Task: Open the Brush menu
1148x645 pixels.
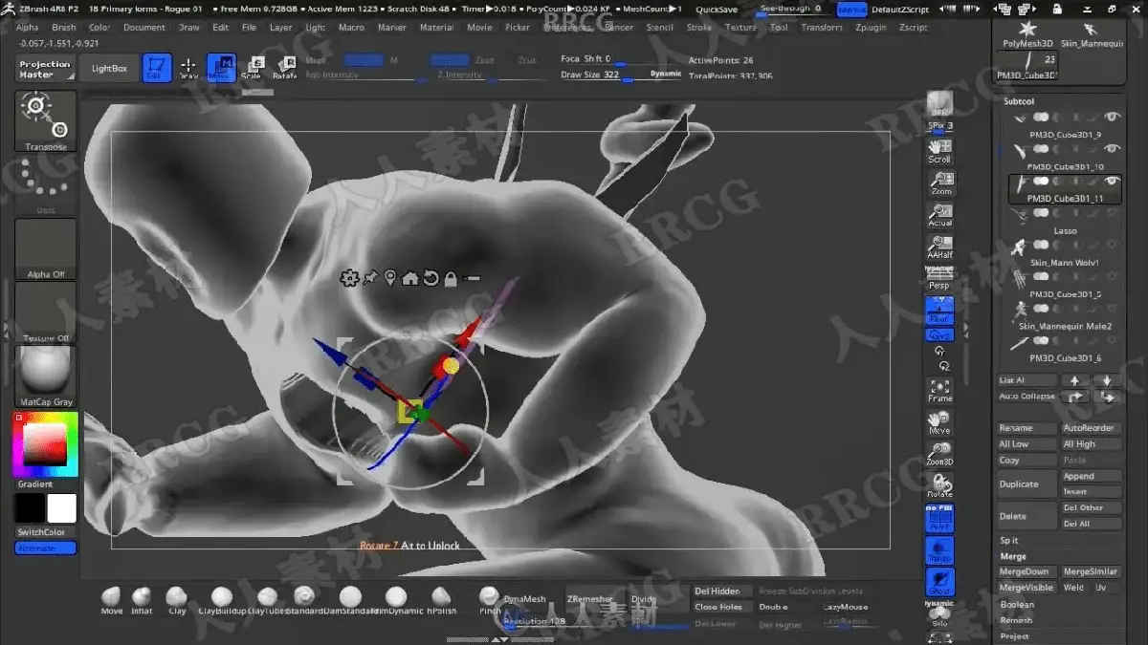Action: tap(64, 28)
